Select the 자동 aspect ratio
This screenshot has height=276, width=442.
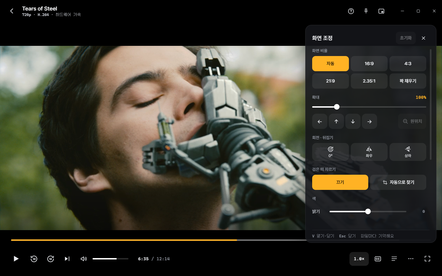tap(330, 63)
